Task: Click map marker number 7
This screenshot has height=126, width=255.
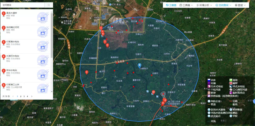Action: (105, 42)
